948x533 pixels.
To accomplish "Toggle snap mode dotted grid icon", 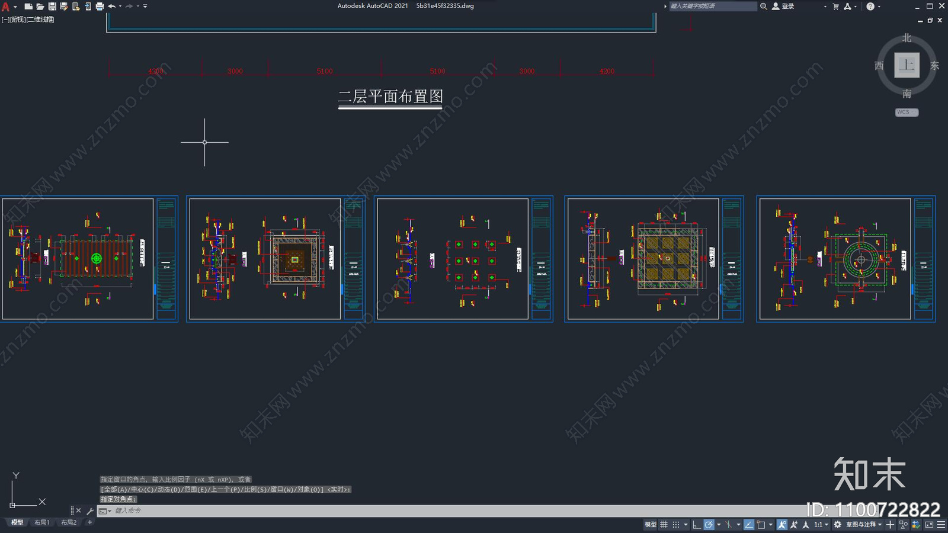I will click(676, 524).
